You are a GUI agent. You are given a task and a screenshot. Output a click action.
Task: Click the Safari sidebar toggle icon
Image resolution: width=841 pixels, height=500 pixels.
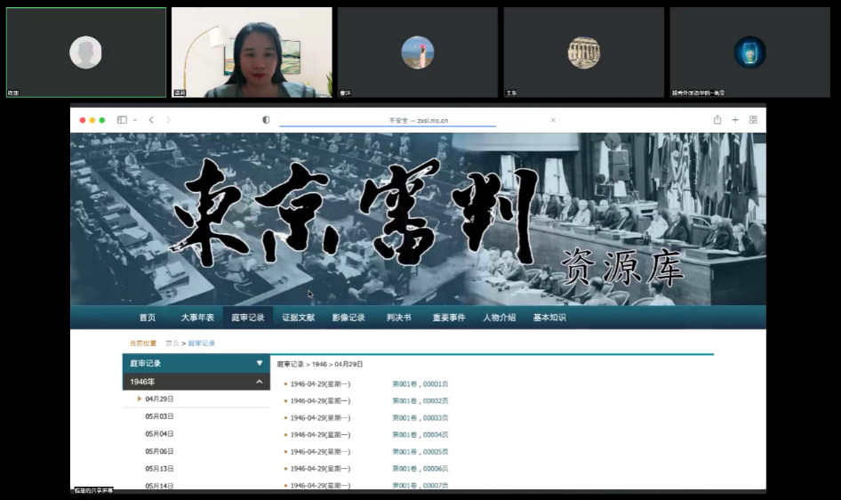coord(122,120)
